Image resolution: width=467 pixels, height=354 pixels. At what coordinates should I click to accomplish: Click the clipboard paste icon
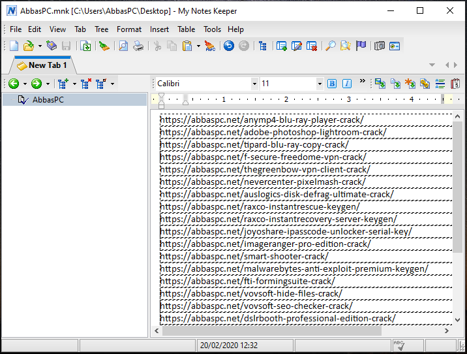pos(187,46)
